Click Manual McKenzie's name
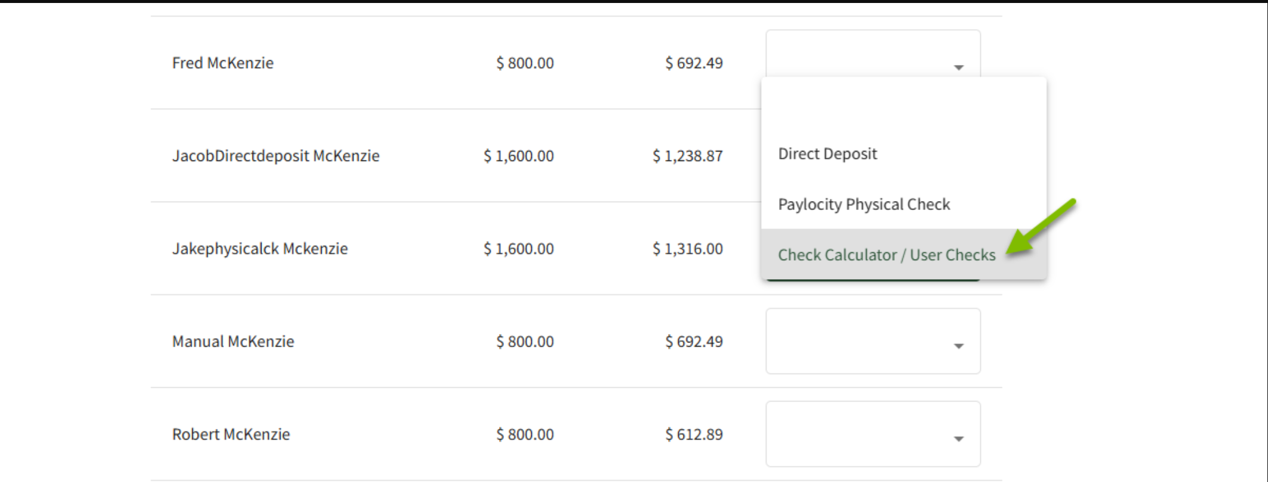 (232, 341)
